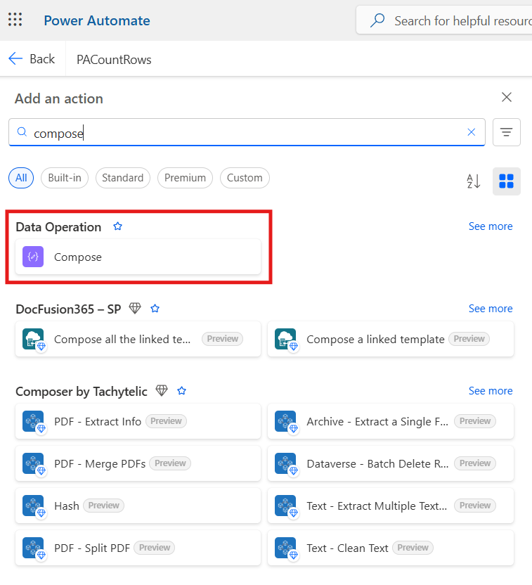The width and height of the screenshot is (532, 585).
Task: Click the PDF - Split PDF icon
Action: [x=34, y=548]
